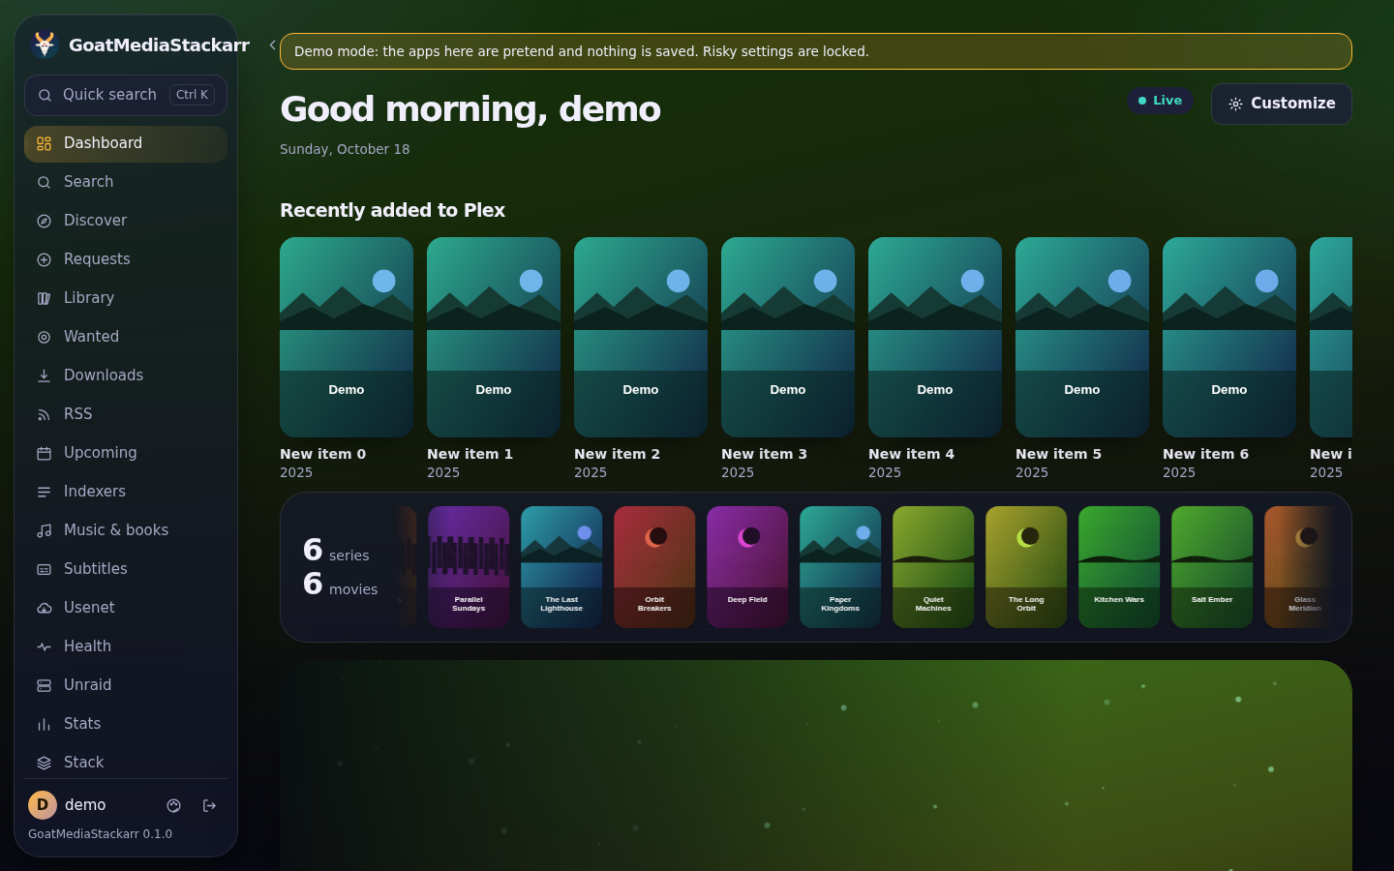
Task: Click the GoatMediaStackarr goat logo
Action: click(x=44, y=45)
